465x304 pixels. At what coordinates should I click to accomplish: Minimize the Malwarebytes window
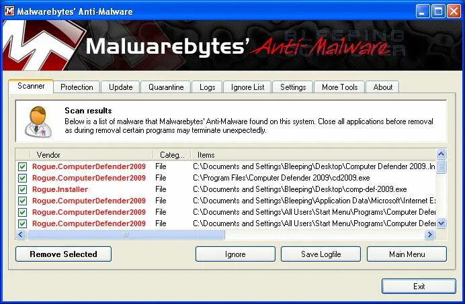[422, 11]
